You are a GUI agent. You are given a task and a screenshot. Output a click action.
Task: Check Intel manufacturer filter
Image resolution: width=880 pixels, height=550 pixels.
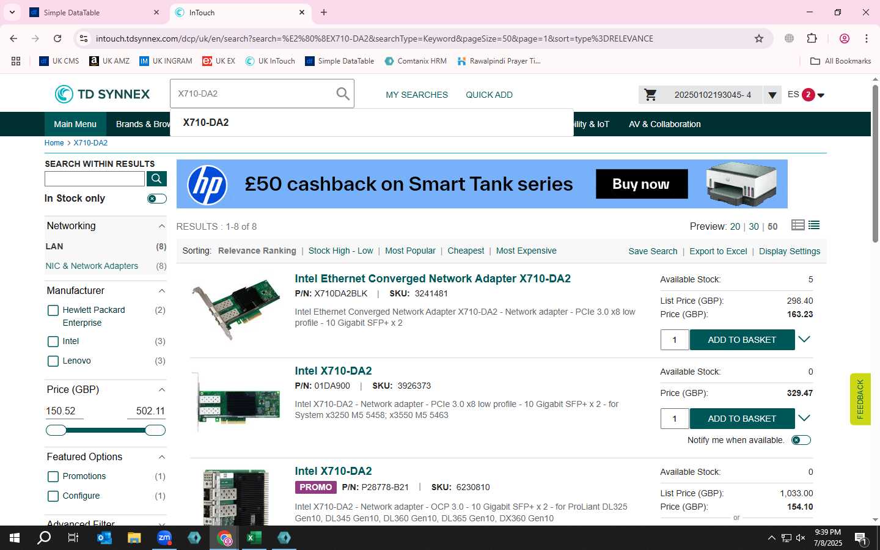pyautogui.click(x=53, y=342)
